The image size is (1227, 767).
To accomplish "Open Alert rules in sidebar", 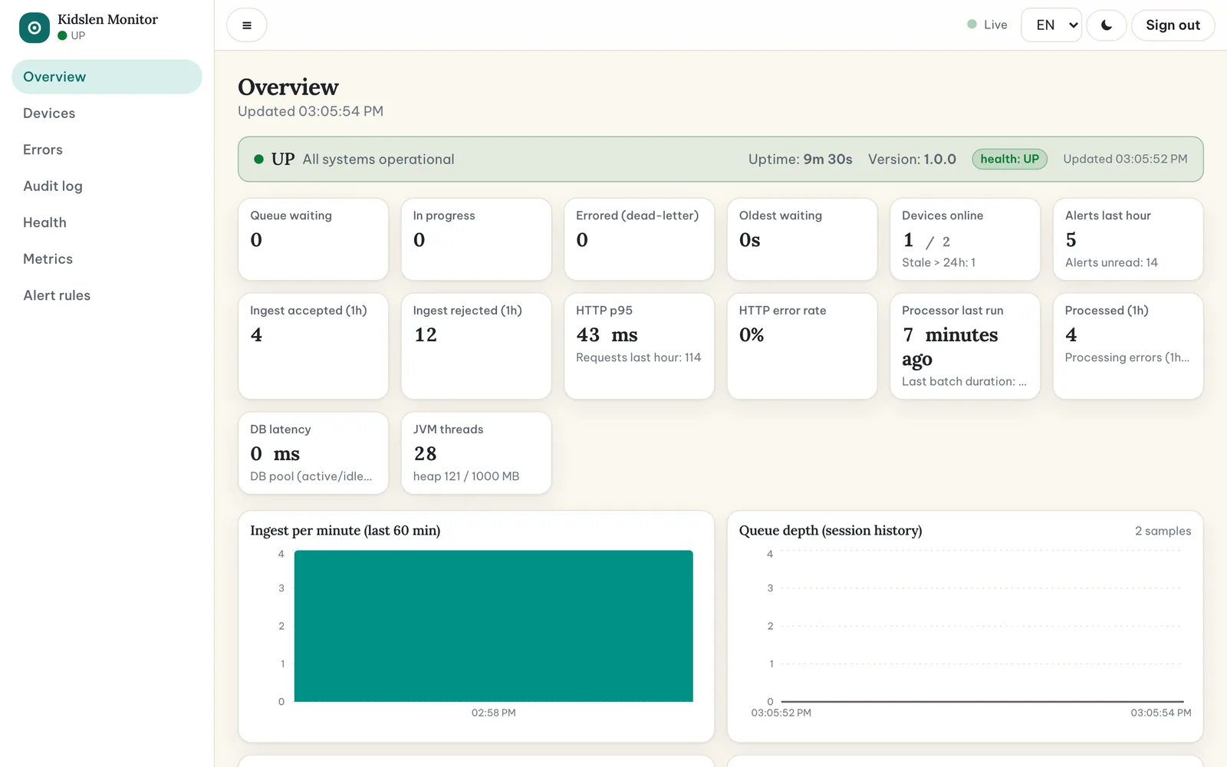I will (107, 295).
